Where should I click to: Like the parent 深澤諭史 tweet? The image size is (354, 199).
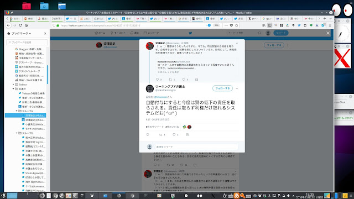click(x=184, y=80)
